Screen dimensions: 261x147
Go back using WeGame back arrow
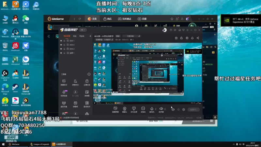click(x=75, y=19)
